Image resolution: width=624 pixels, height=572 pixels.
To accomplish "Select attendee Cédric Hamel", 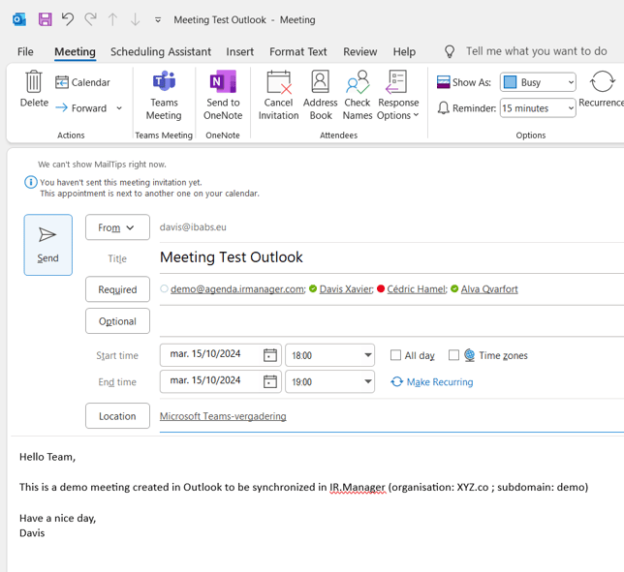I will 417,289.
